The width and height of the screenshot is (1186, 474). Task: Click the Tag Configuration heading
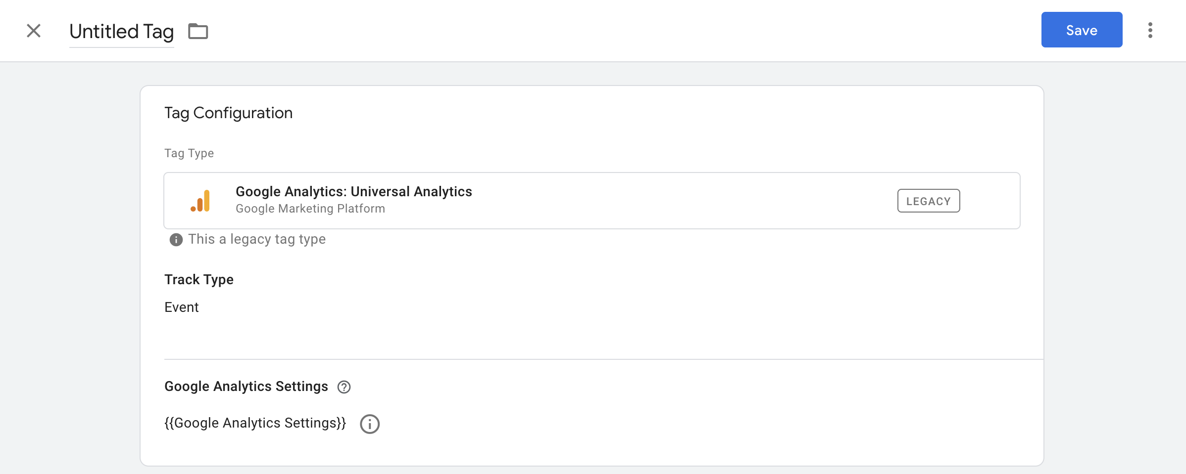click(x=228, y=113)
